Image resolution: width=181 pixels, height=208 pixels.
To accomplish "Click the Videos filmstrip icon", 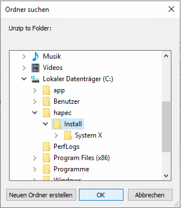I will click(35, 68).
